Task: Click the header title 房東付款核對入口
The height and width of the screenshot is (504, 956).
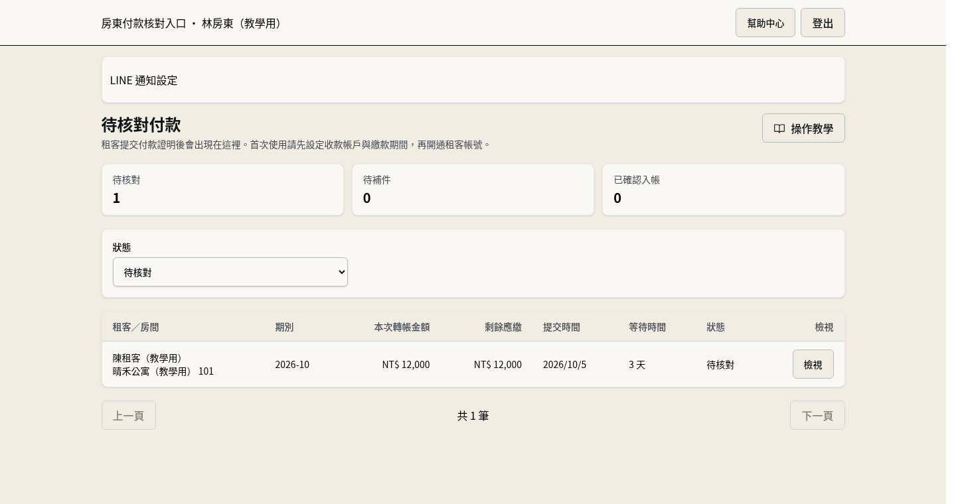Action: click(x=143, y=23)
